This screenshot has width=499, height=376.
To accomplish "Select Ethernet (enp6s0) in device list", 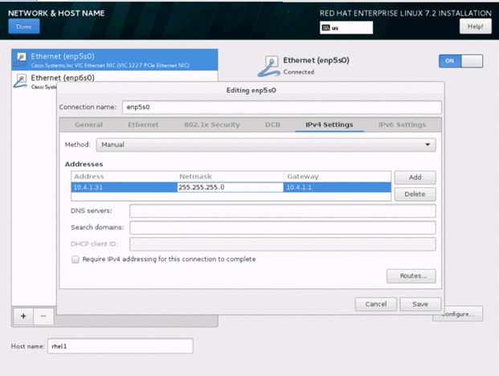I will pyautogui.click(x=115, y=78).
